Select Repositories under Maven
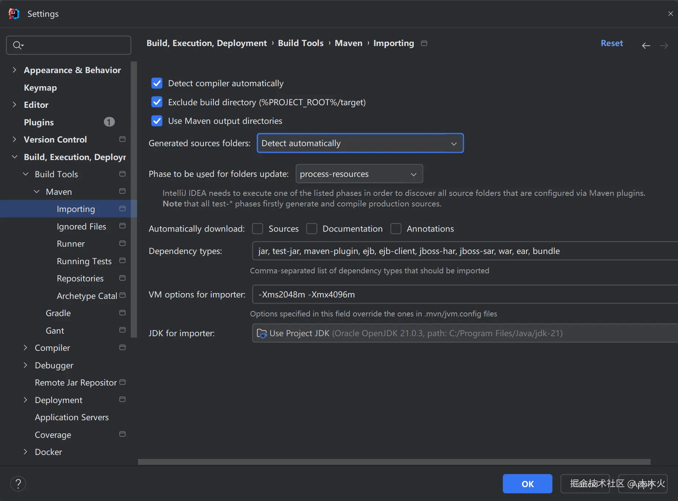Viewport: 678px width, 501px height. 80,278
